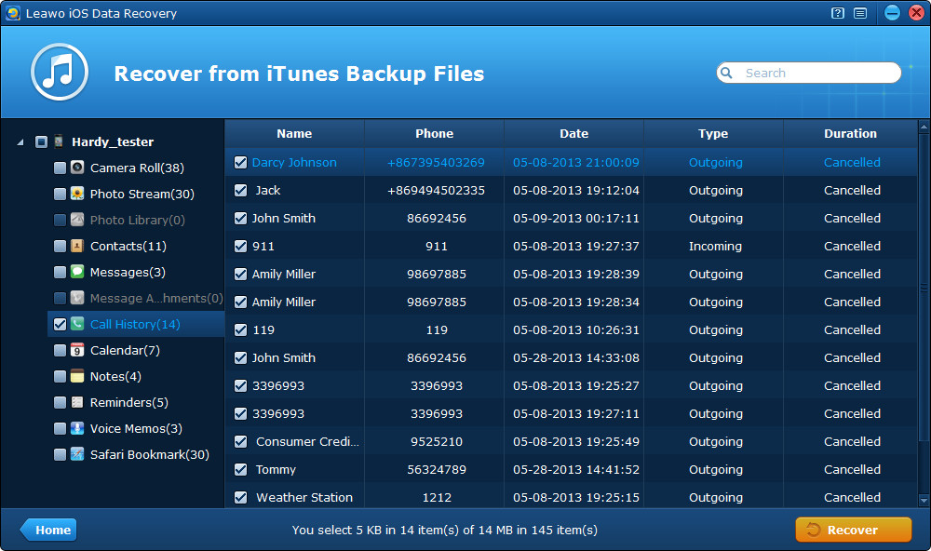Sort by the Phone column header
The image size is (931, 551).
coord(435,134)
